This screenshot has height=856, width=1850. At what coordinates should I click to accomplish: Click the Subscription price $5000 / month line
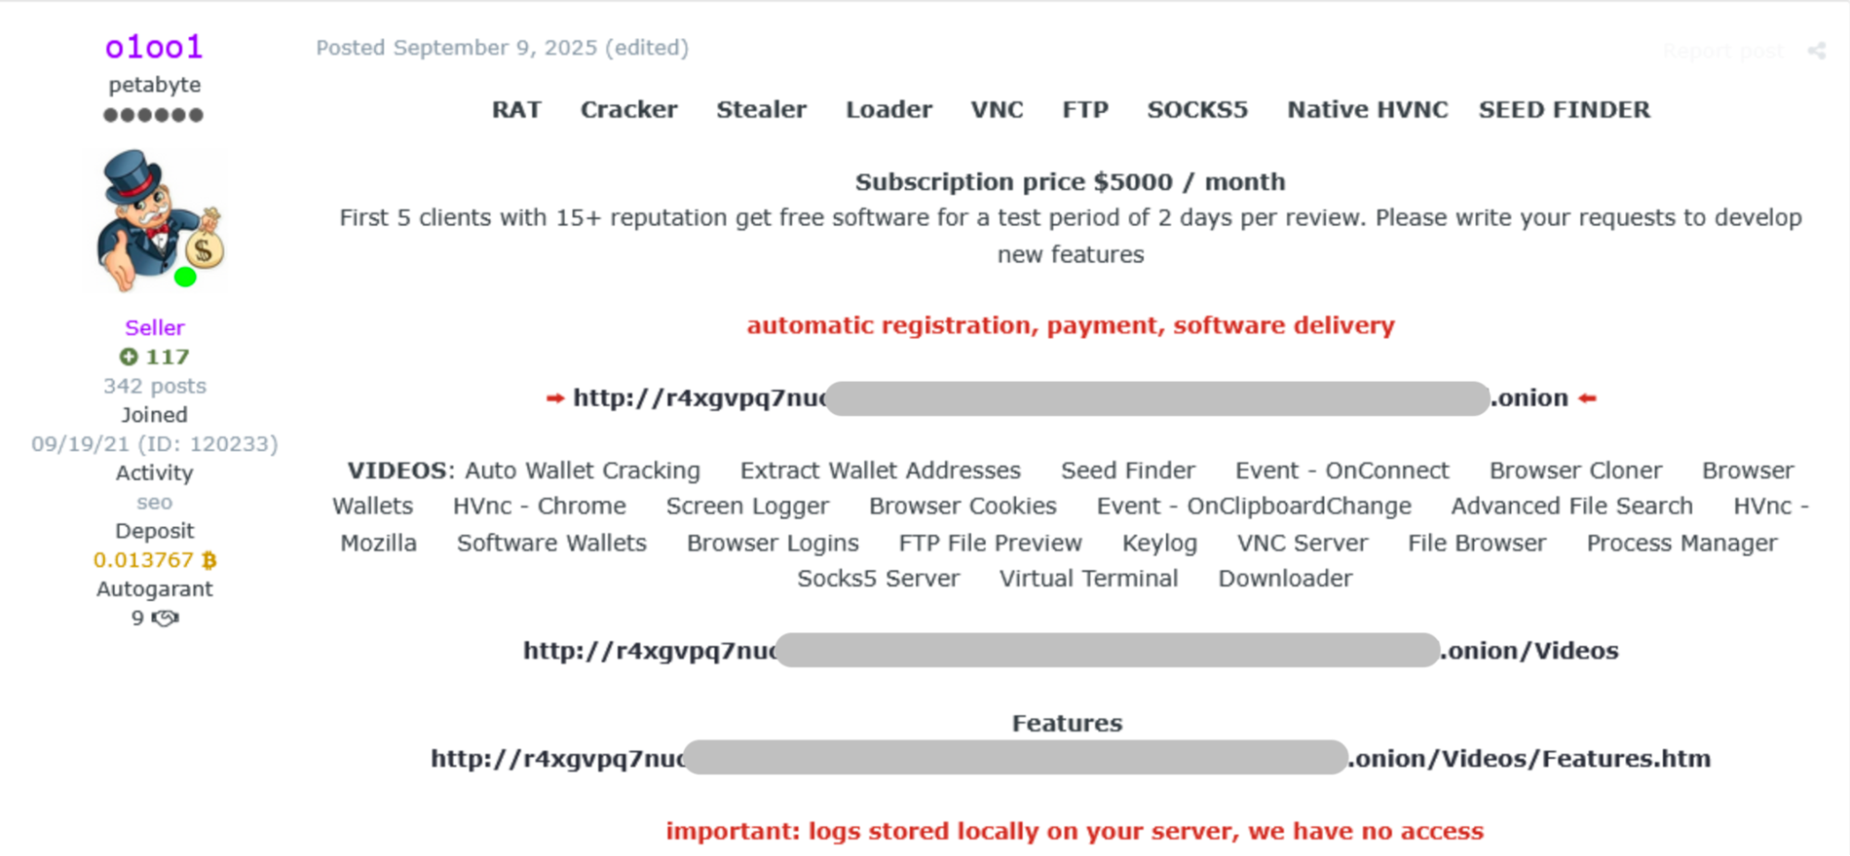[x=1070, y=182]
